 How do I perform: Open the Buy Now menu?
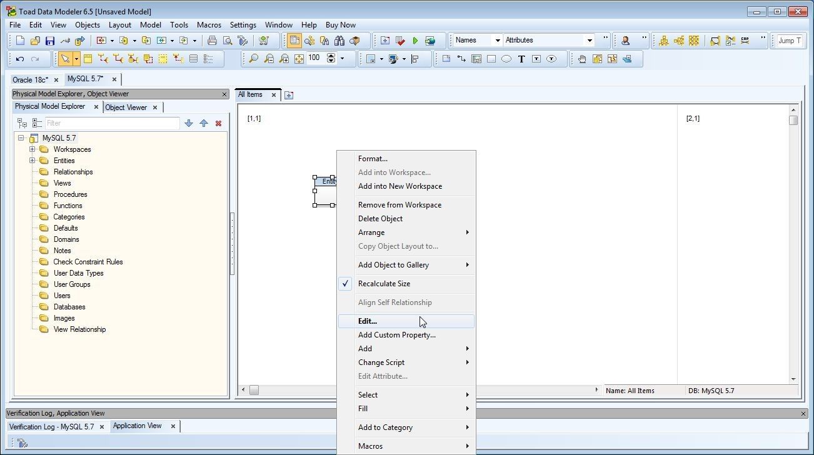point(341,25)
